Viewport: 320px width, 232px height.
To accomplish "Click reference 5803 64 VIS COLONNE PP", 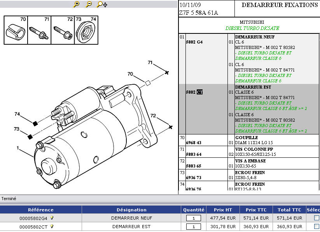I will pos(194,154).
